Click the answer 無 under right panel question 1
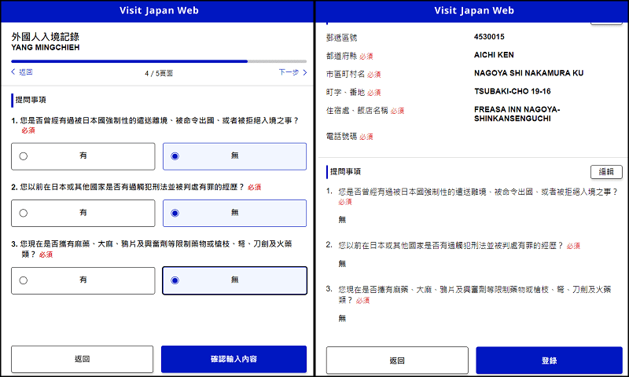The height and width of the screenshot is (377, 629). (342, 220)
